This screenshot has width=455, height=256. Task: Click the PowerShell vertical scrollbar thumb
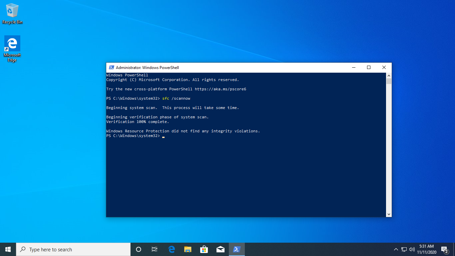click(389, 81)
